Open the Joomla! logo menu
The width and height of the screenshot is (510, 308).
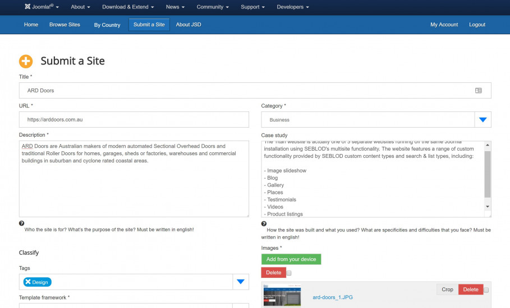[x=42, y=7]
